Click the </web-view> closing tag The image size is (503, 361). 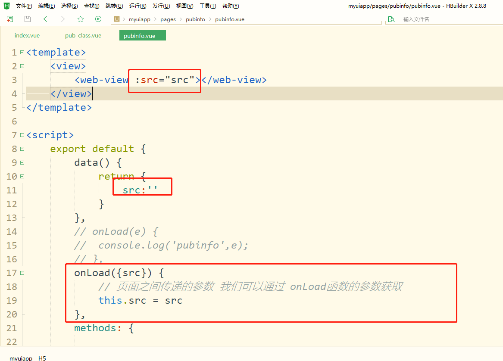click(x=234, y=80)
